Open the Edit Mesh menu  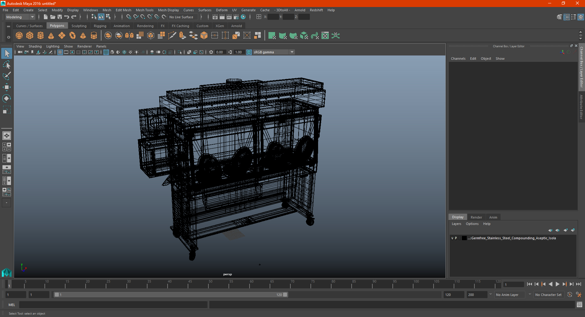(123, 10)
